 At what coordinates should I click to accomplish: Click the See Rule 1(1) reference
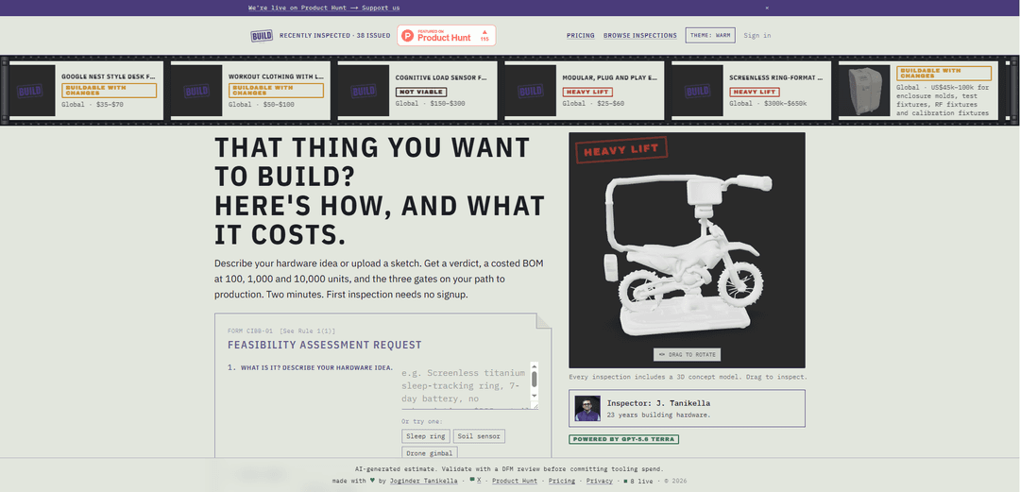pos(307,331)
